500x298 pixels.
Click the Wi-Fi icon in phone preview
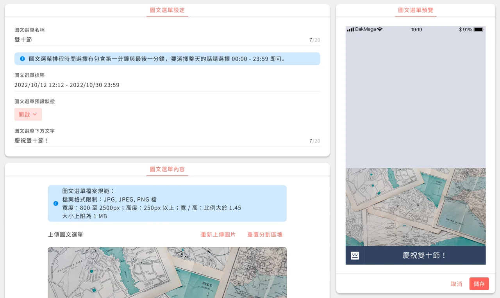pos(380,30)
